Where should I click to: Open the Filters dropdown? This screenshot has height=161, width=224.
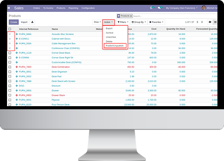[x=123, y=22]
